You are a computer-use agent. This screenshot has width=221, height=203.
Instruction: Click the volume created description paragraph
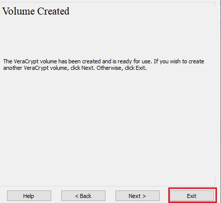point(103,65)
